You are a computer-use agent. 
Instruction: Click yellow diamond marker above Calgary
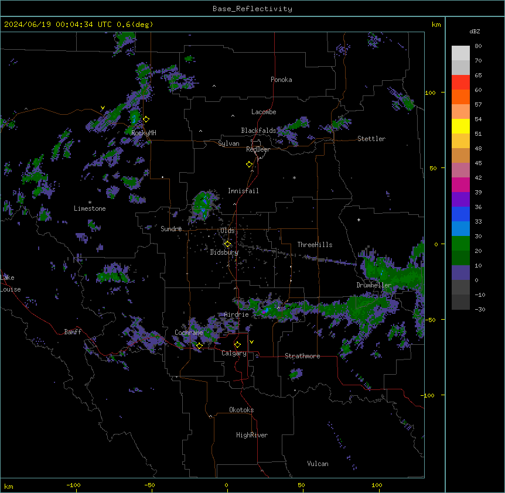coord(237,345)
